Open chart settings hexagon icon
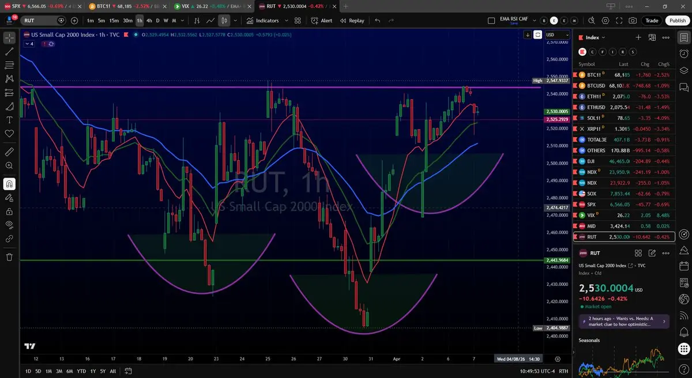The height and width of the screenshot is (378, 692). coord(605,20)
